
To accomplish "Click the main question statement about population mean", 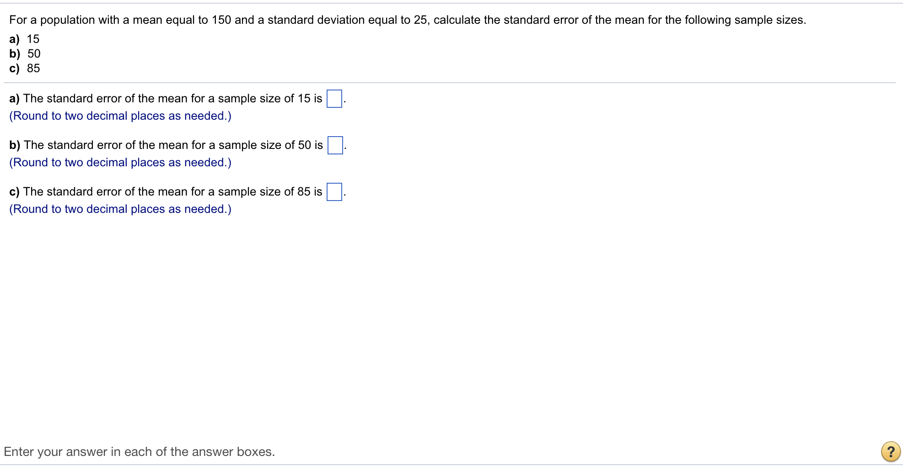I will pos(408,20).
